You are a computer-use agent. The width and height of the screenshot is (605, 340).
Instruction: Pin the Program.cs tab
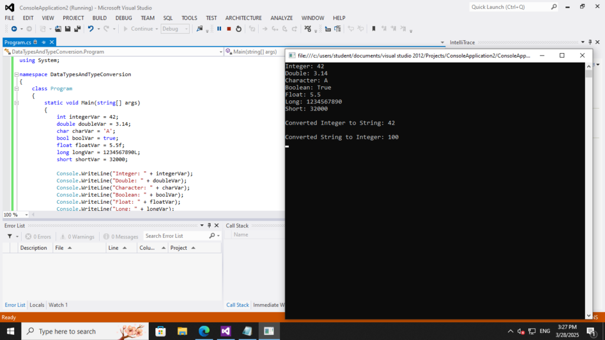click(x=44, y=42)
